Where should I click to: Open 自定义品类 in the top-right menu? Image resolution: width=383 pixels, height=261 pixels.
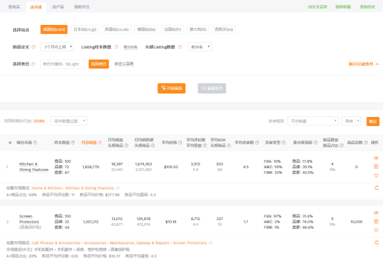[317, 7]
